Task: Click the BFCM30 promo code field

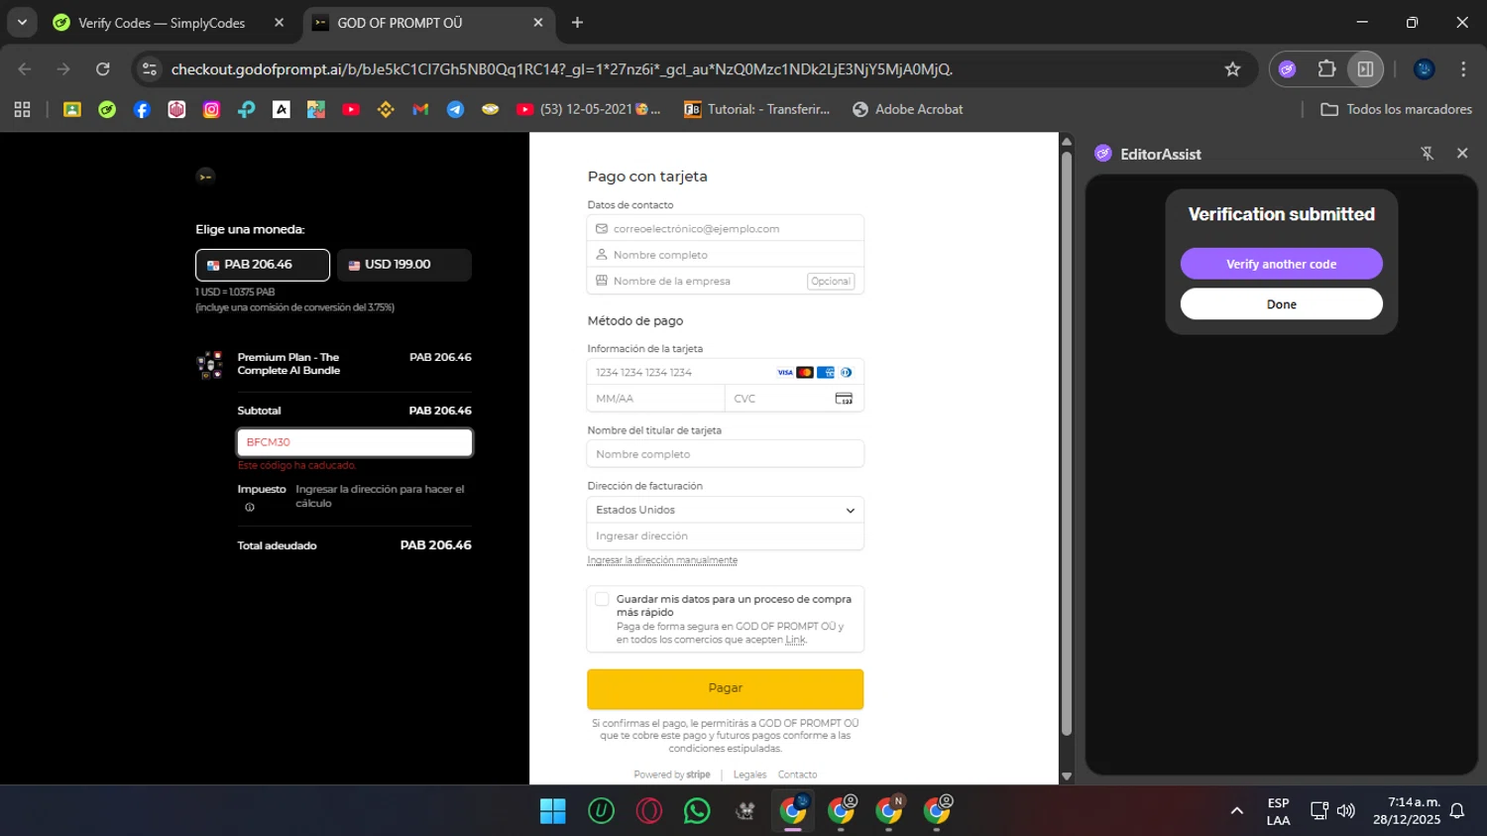Action: point(354,442)
